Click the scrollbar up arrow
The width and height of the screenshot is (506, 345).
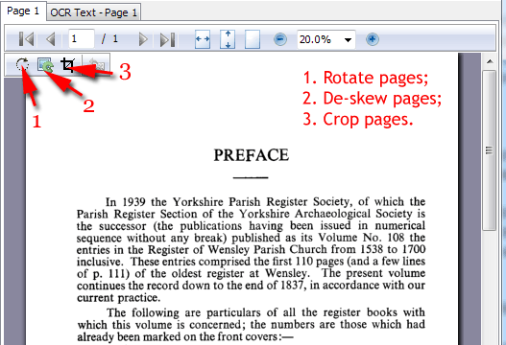[490, 61]
